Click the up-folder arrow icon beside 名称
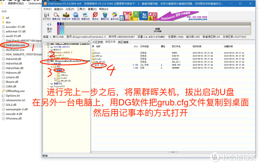Viewport: 260px width, 166px height. pyautogui.click(x=93, y=46)
